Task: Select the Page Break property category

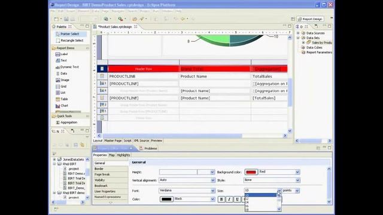Action: pyautogui.click(x=111, y=174)
